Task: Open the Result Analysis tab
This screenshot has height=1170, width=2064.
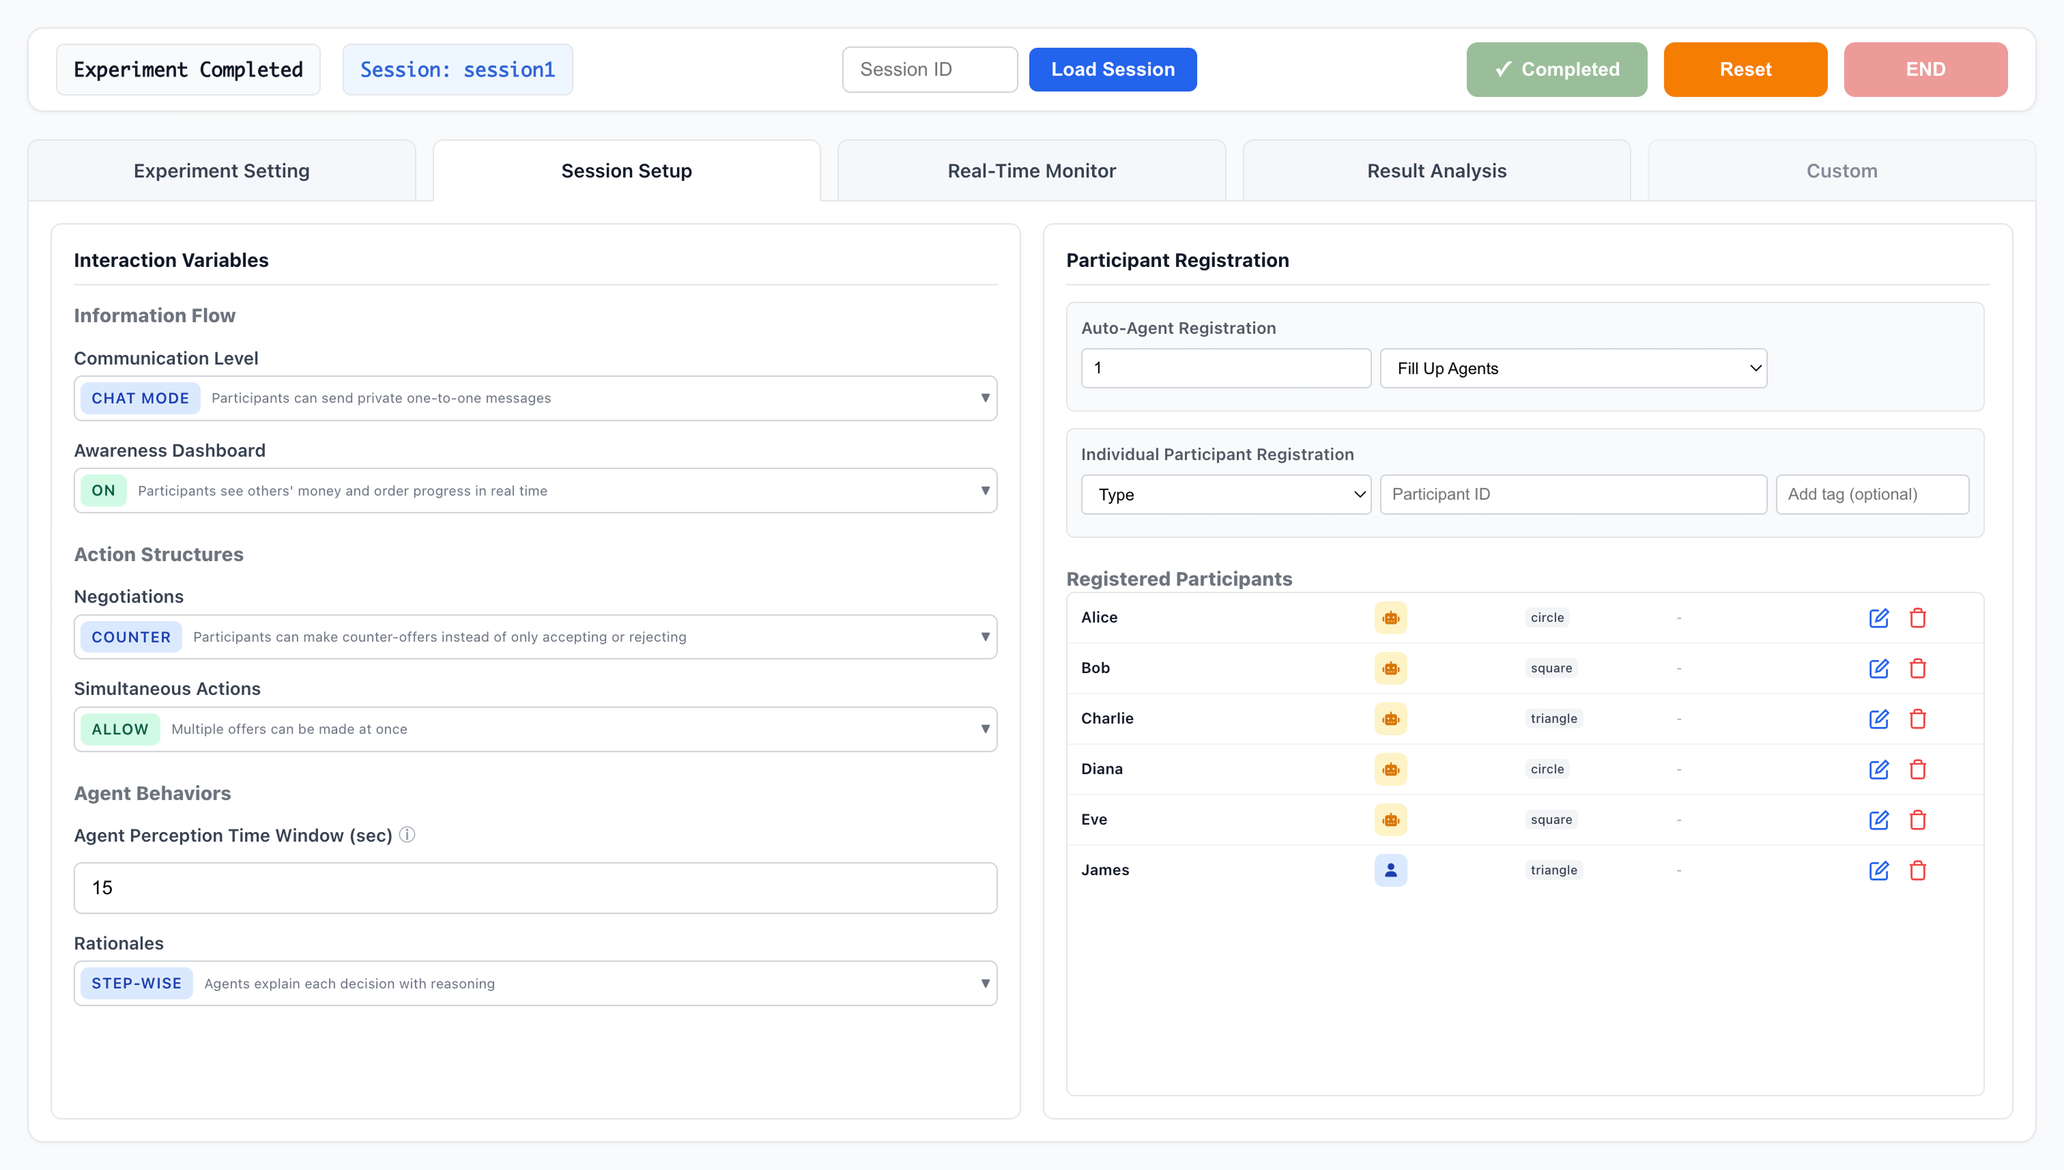Action: [x=1435, y=171]
